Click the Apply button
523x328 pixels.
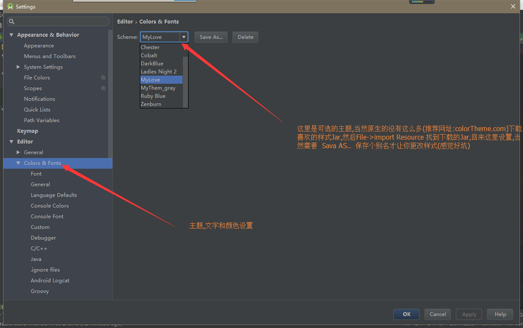pos(469,314)
